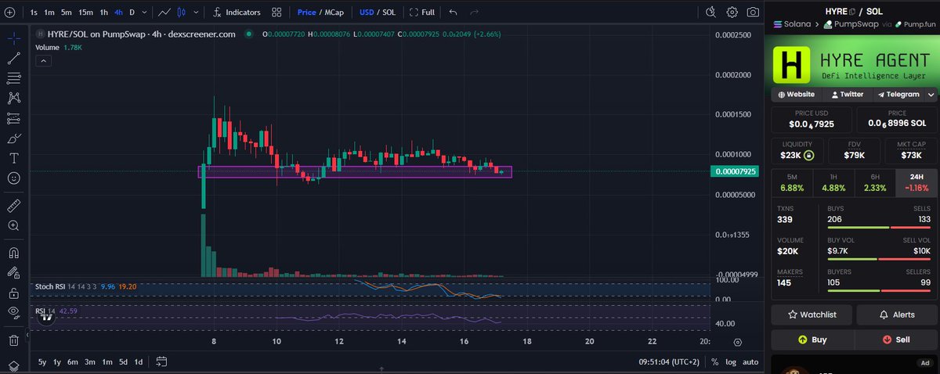Set chart range to 5d
This screenshot has height=374, width=940.
click(123, 361)
